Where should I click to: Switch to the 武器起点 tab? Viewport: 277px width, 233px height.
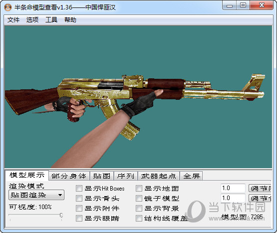point(159,176)
